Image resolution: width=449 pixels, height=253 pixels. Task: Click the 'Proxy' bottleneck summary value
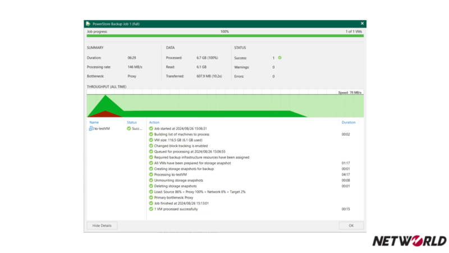tap(132, 76)
